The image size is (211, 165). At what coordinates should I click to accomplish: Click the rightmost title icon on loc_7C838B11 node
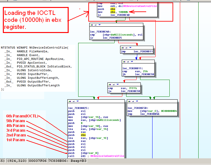click(x=132, y=62)
